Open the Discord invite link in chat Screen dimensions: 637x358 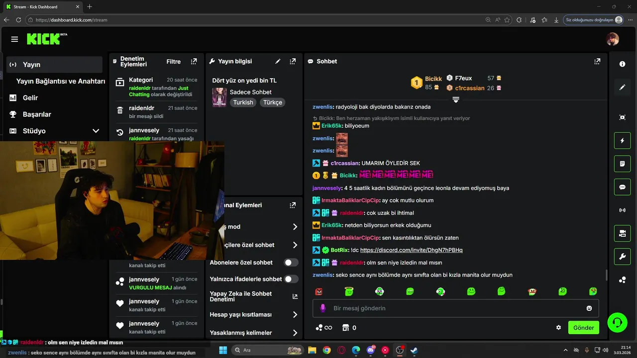[x=411, y=250]
